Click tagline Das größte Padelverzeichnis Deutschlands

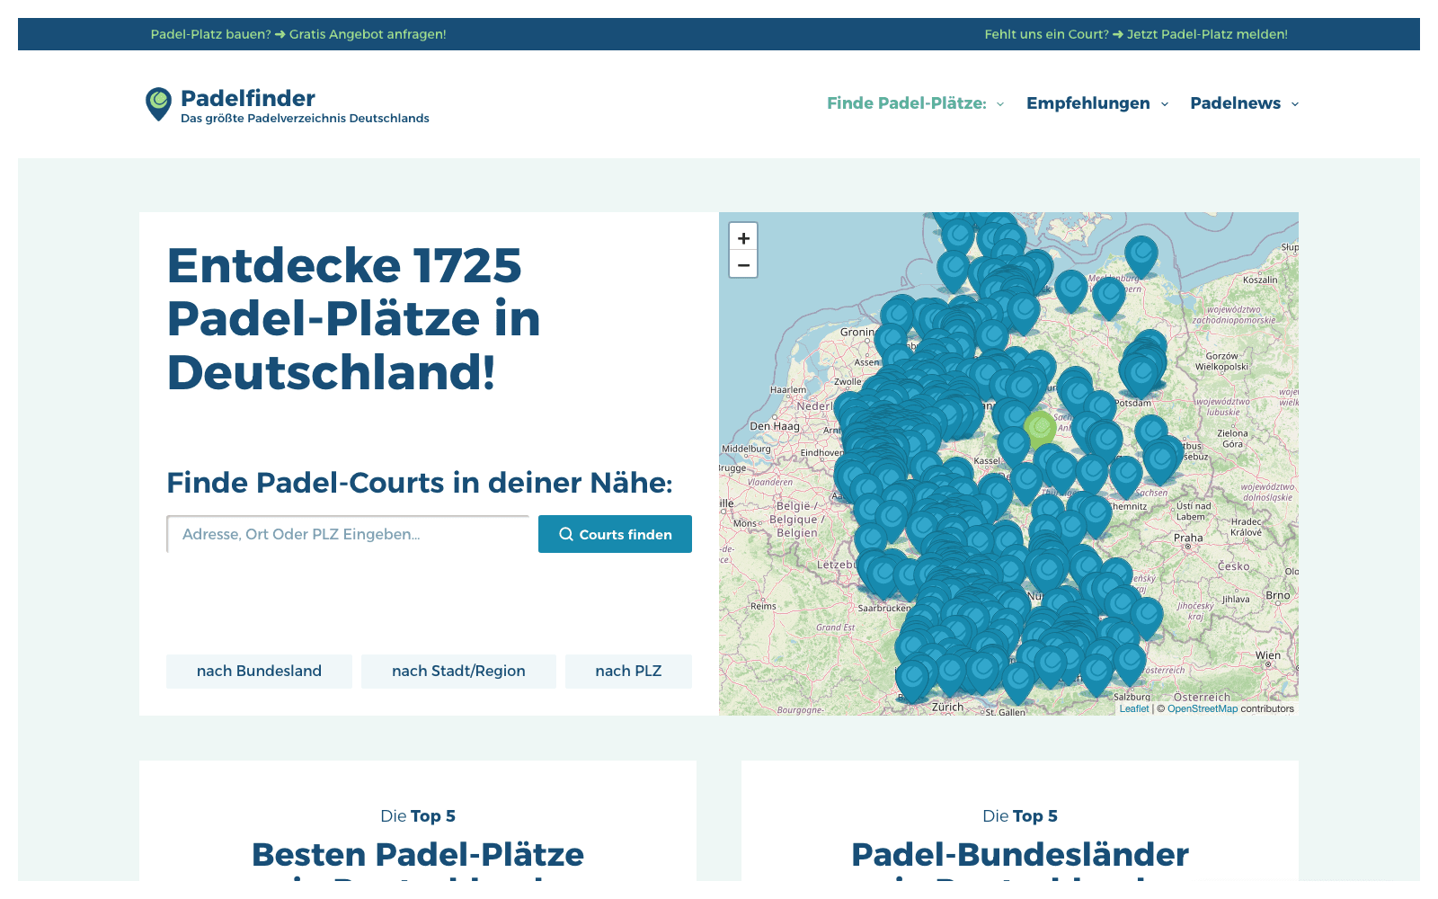[x=305, y=119]
